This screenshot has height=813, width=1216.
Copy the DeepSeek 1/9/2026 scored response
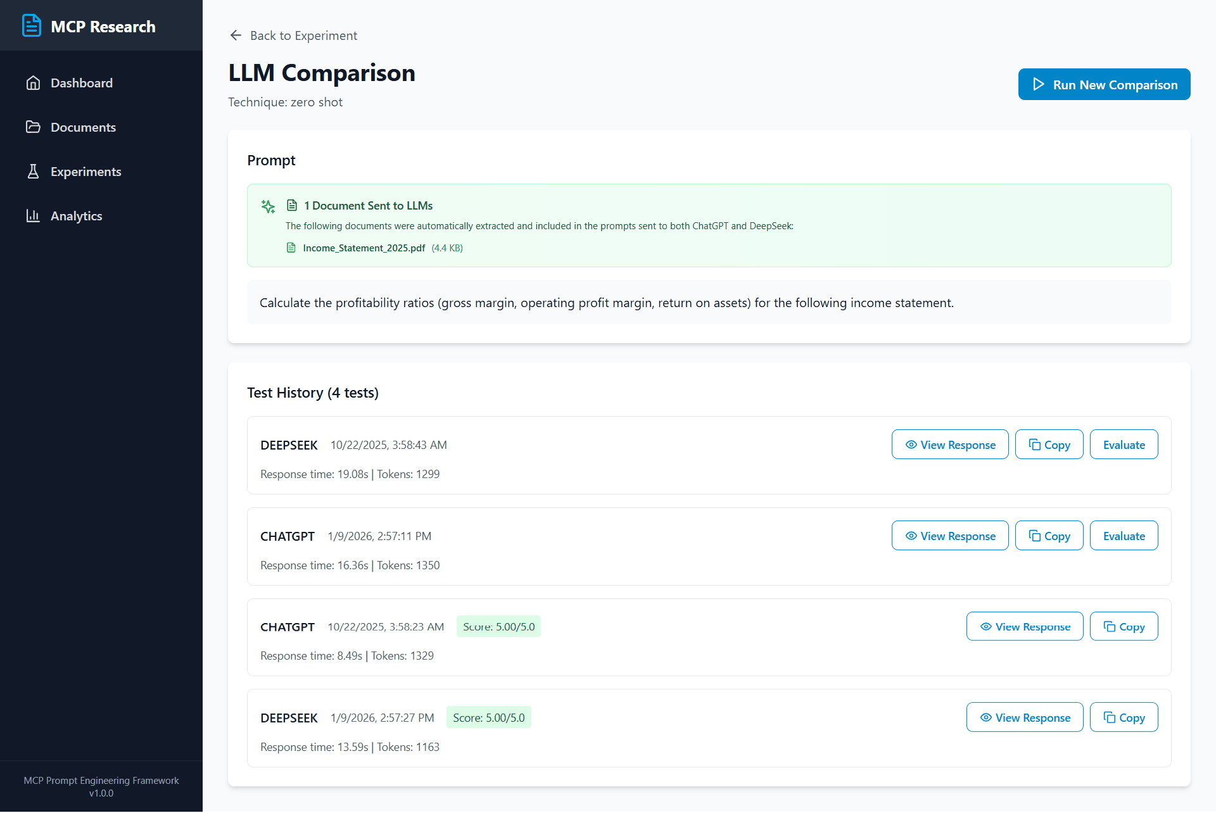coord(1124,717)
